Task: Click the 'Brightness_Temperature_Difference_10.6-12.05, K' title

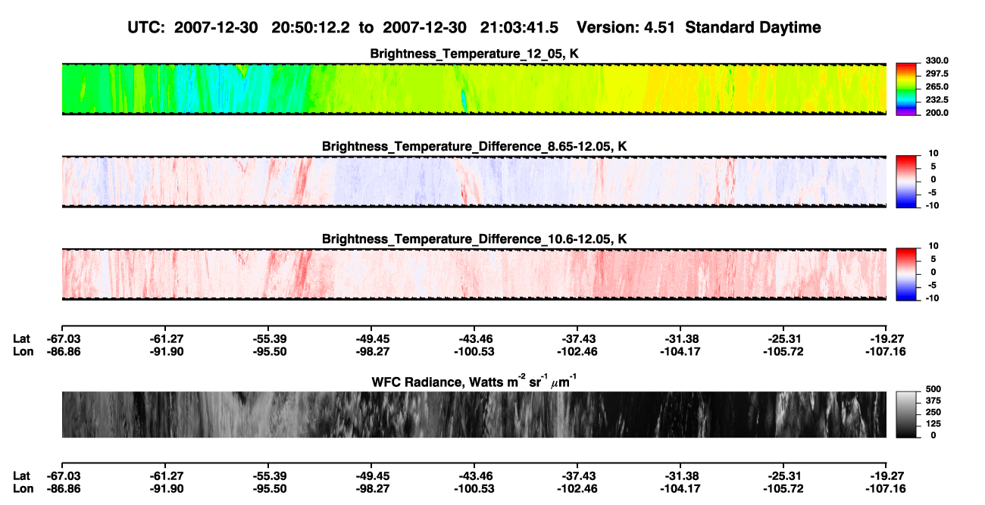Action: tap(474, 239)
